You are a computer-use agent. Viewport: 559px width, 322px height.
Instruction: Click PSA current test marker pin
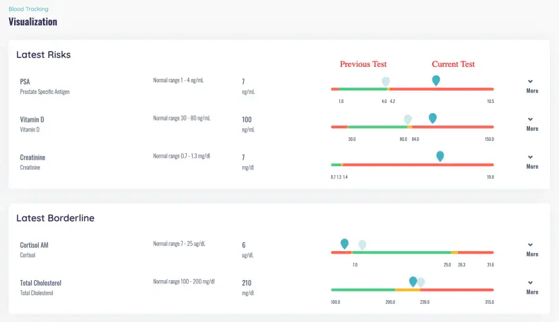pos(436,80)
